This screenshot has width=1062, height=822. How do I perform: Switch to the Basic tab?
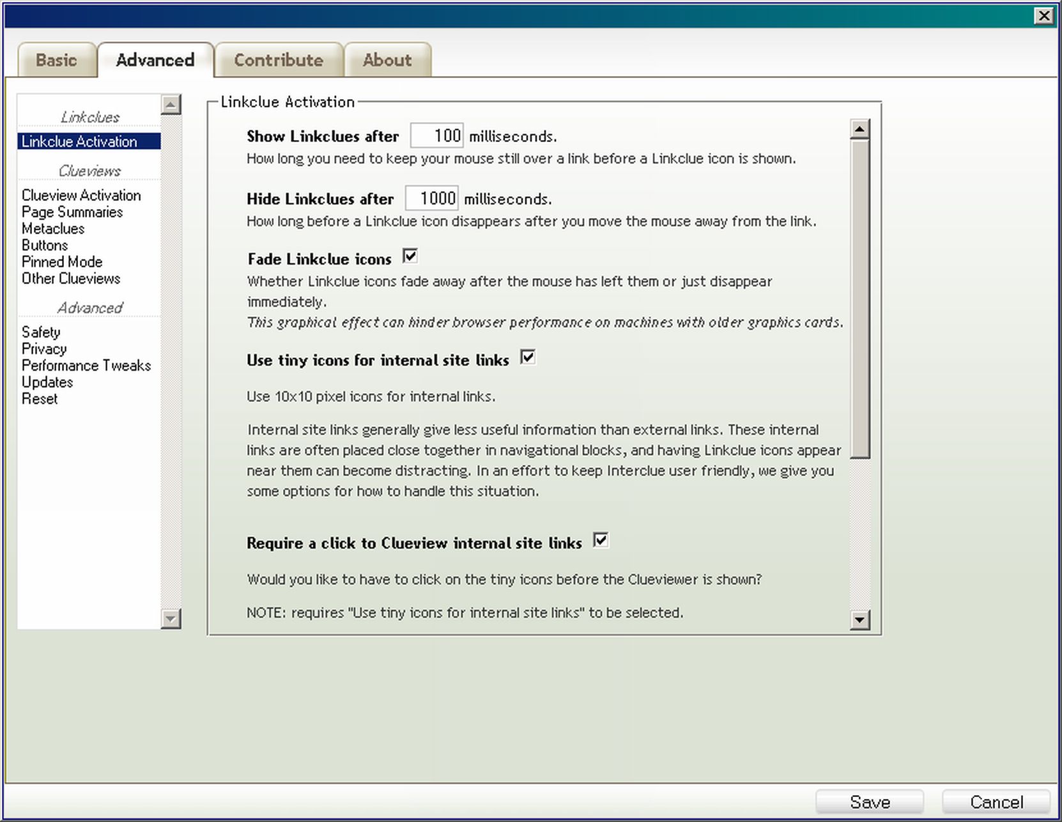pos(56,61)
